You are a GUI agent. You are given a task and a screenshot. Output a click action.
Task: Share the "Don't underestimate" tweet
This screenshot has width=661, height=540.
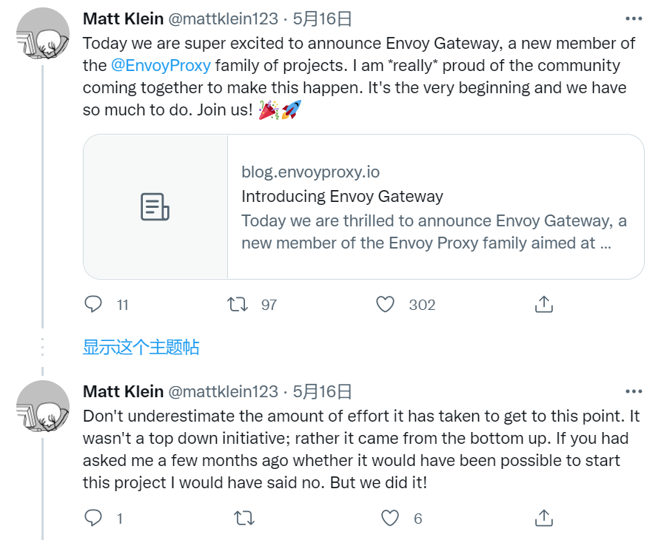pyautogui.click(x=543, y=519)
